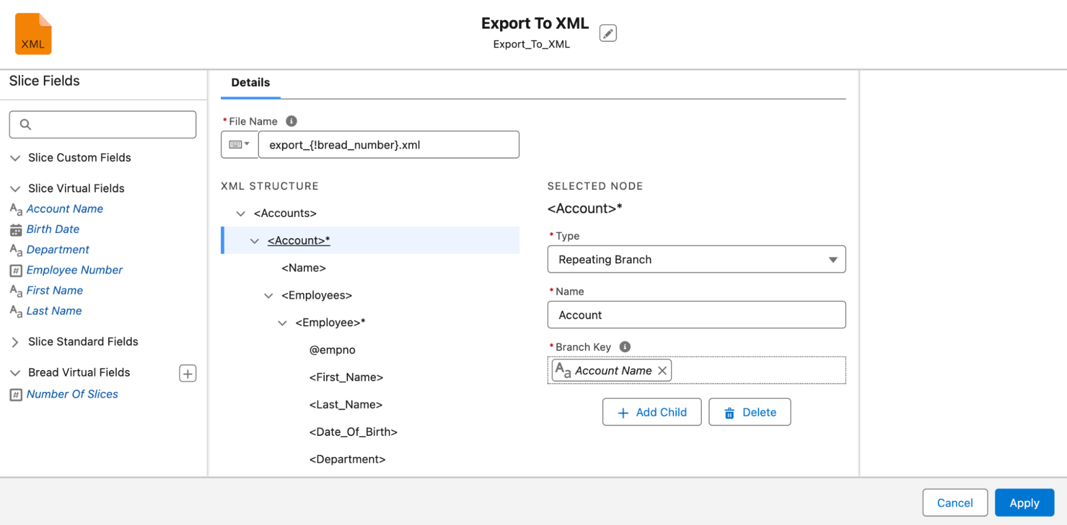Click the number icon beside Employee Number

pos(14,270)
